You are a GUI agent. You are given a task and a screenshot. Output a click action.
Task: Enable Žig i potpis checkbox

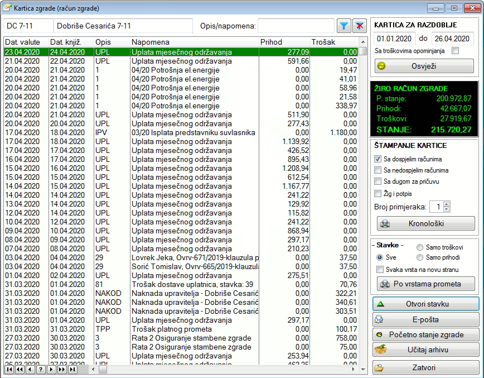point(377,194)
